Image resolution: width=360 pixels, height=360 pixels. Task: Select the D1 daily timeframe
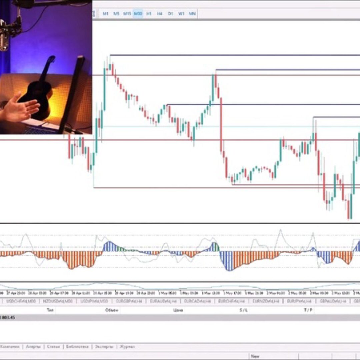click(x=170, y=14)
